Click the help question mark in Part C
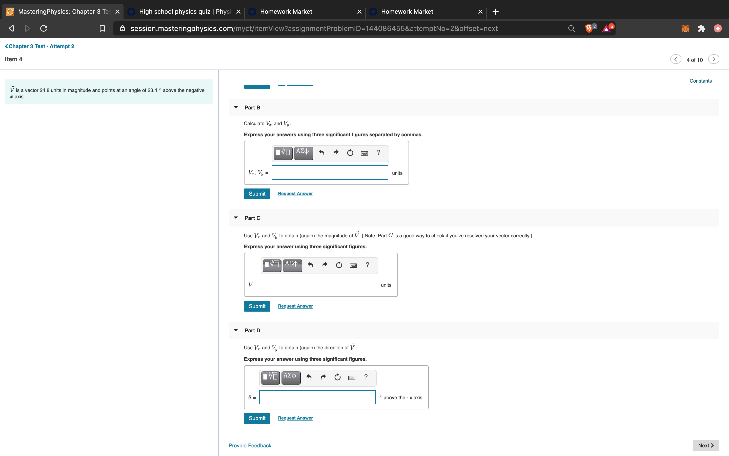729x456 pixels. [x=367, y=265]
